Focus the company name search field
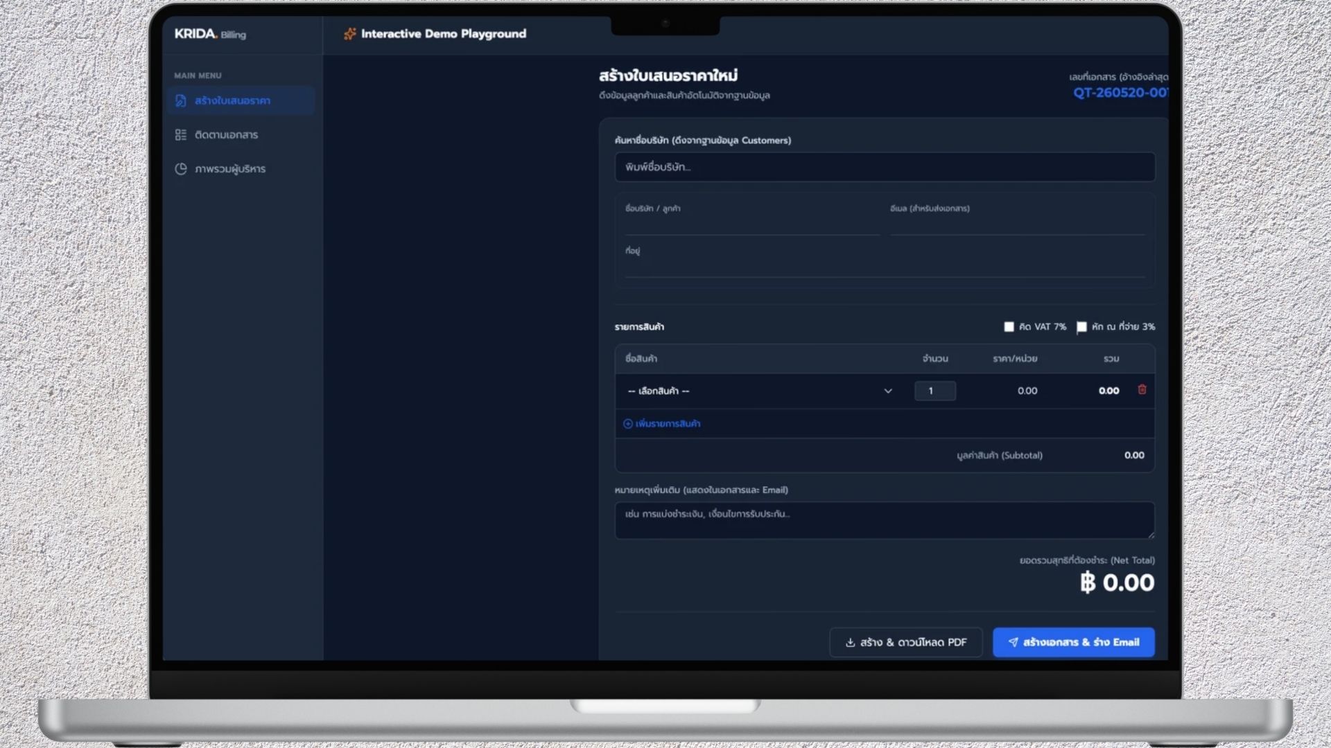 pos(885,167)
